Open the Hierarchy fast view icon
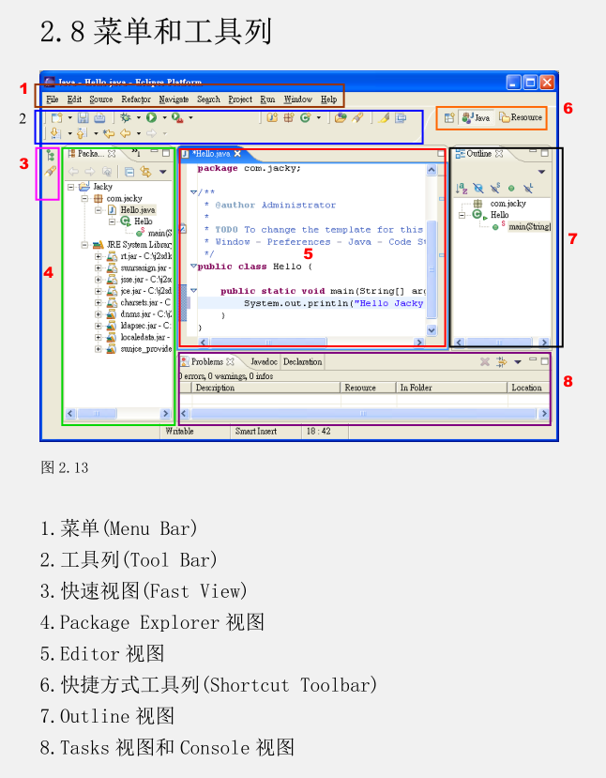 pyautogui.click(x=50, y=155)
